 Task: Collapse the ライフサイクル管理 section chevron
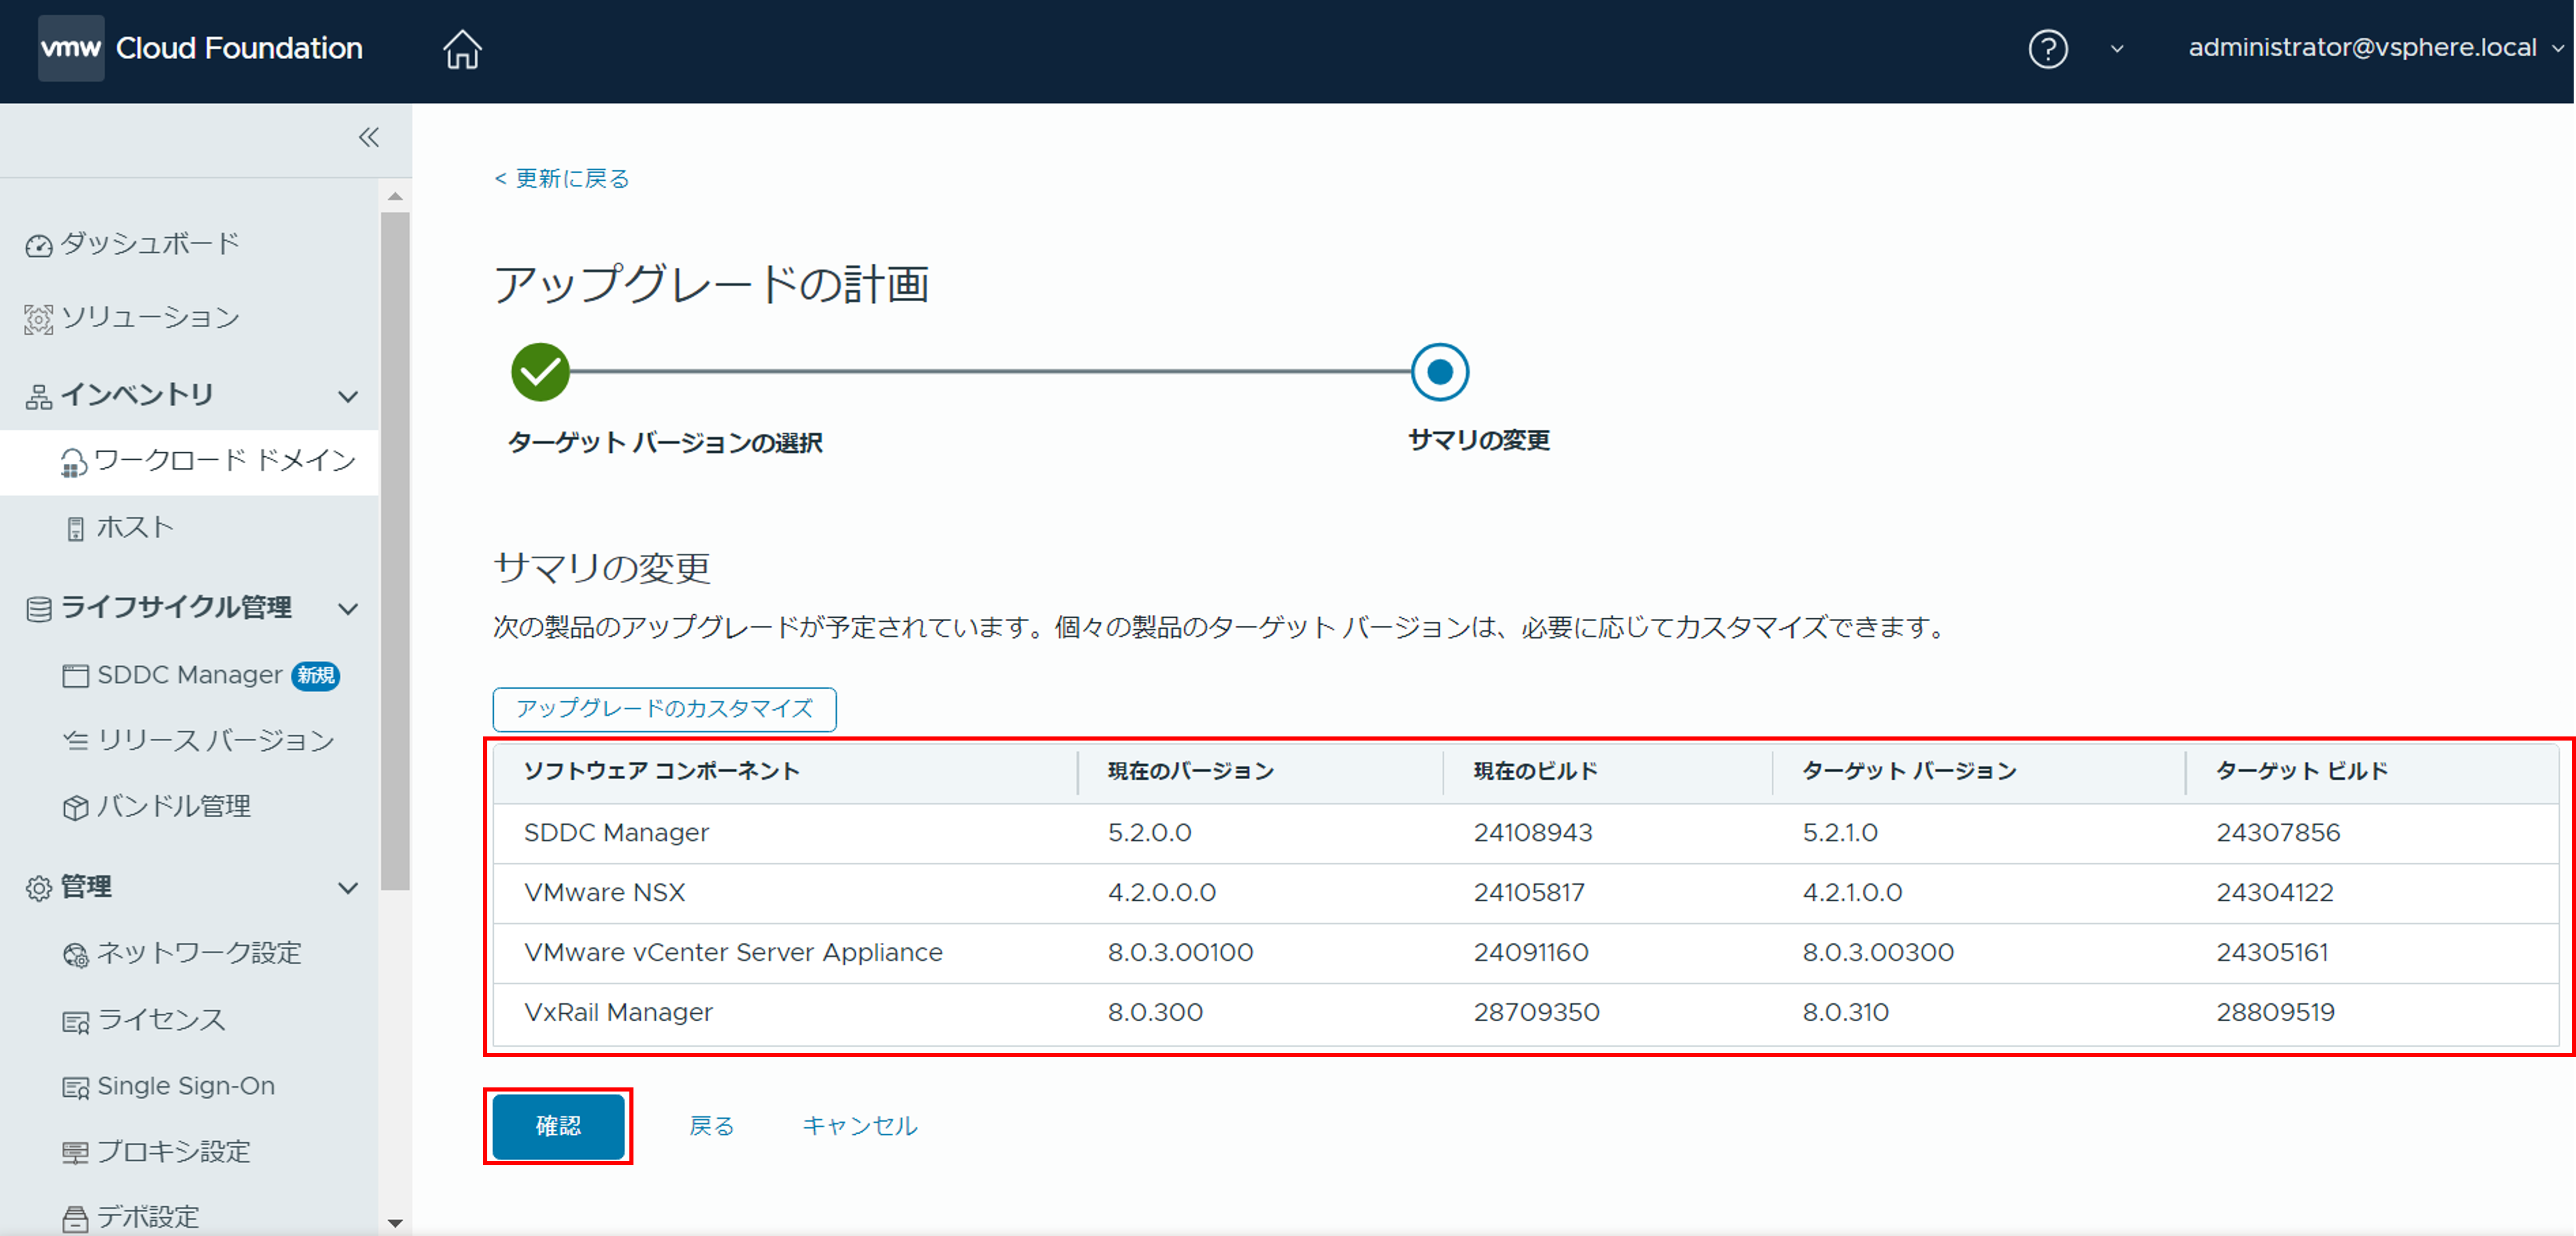tap(348, 608)
